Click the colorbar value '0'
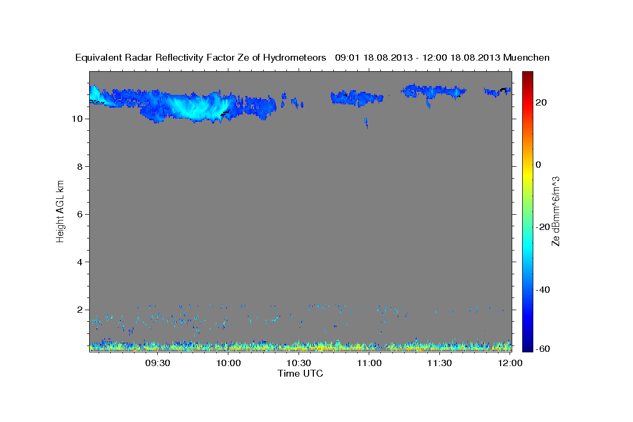The image size is (633, 422). (539, 165)
